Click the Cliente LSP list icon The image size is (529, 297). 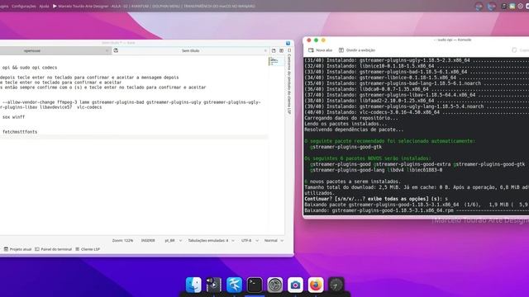click(x=77, y=249)
